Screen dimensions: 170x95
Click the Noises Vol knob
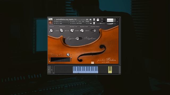click(x=72, y=31)
